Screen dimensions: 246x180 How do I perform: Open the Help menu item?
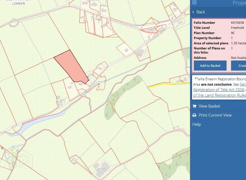pyautogui.click(x=197, y=124)
